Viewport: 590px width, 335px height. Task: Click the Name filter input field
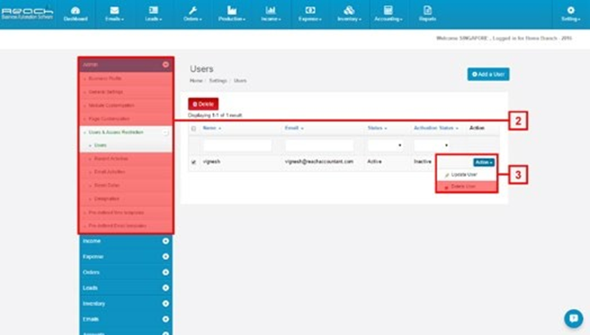237,146
